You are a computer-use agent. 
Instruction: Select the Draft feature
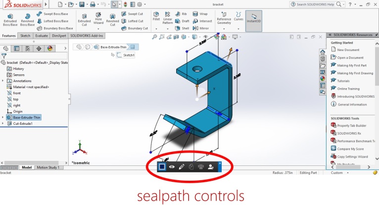point(182,21)
